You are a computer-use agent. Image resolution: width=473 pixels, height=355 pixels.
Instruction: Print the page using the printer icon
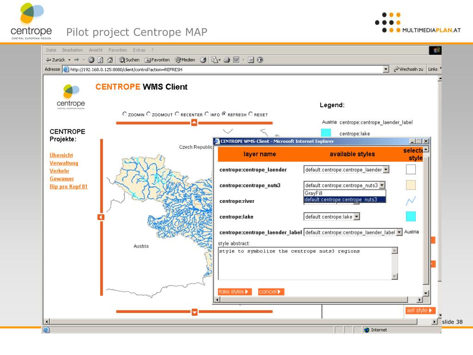[227, 60]
